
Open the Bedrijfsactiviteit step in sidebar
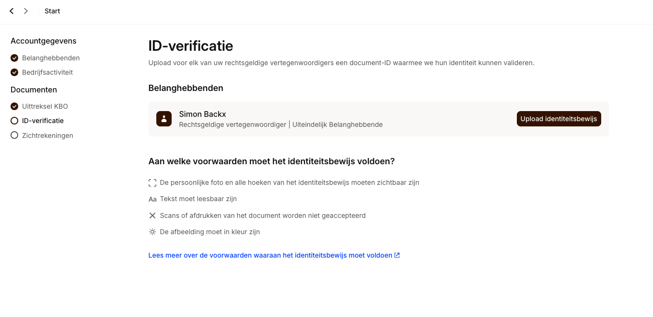click(47, 72)
